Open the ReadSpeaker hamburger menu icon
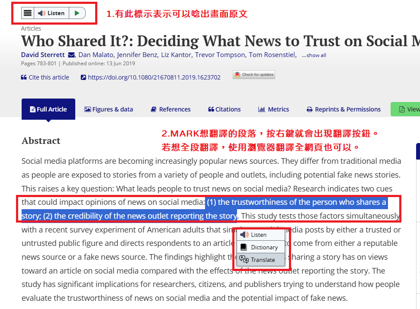The image size is (420, 309). [x=28, y=13]
